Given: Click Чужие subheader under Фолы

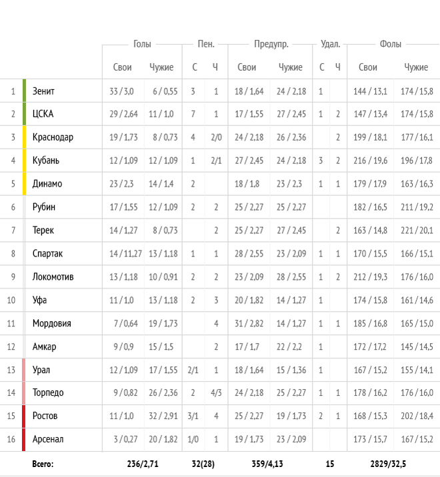Looking at the screenshot, I should pos(416,67).
